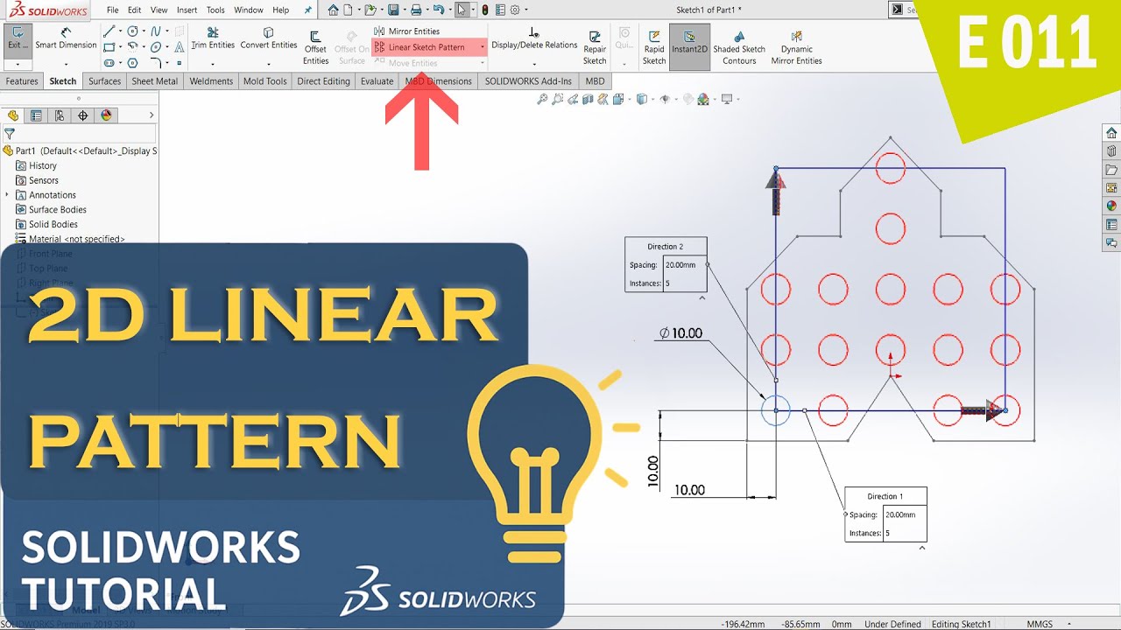Screen dimensions: 1121x630
Task: Expand manager panel tabs chevron
Action: tap(152, 115)
